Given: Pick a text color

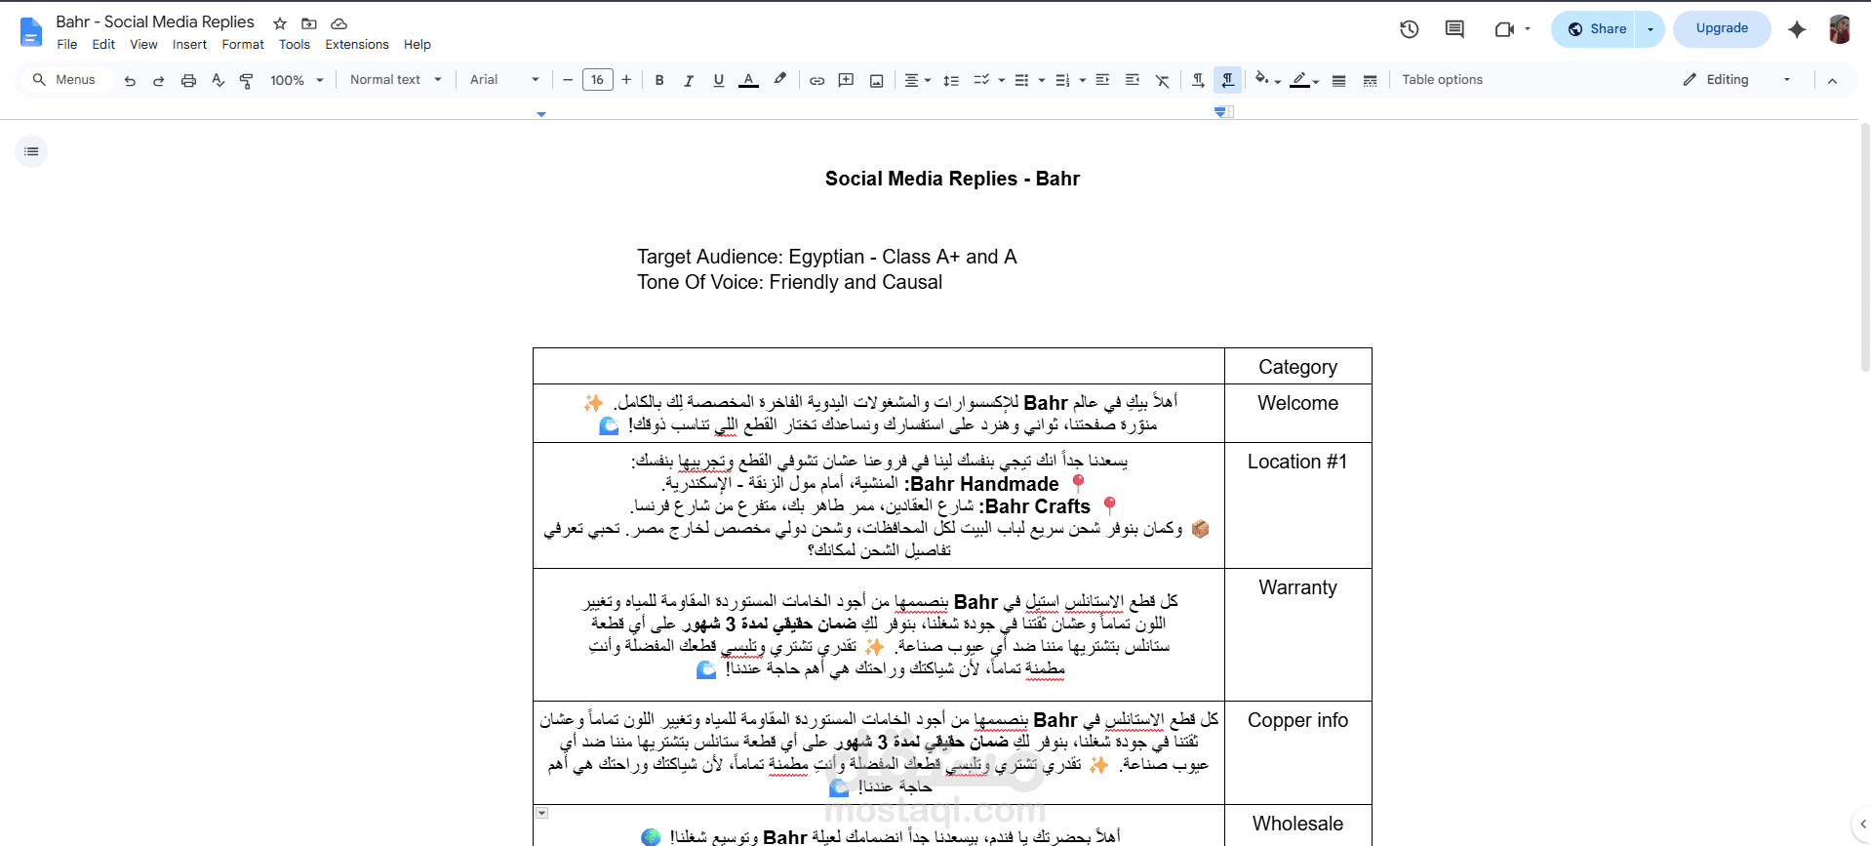Looking at the screenshot, I should [x=748, y=80].
